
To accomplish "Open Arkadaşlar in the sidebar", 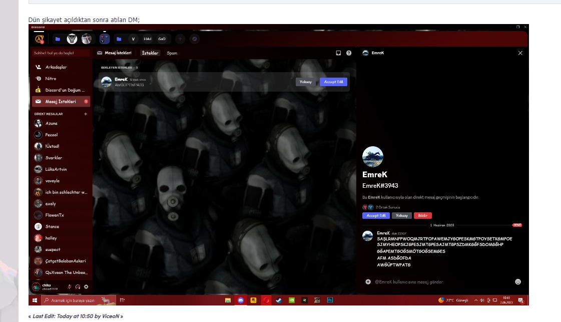I will [x=61, y=67].
